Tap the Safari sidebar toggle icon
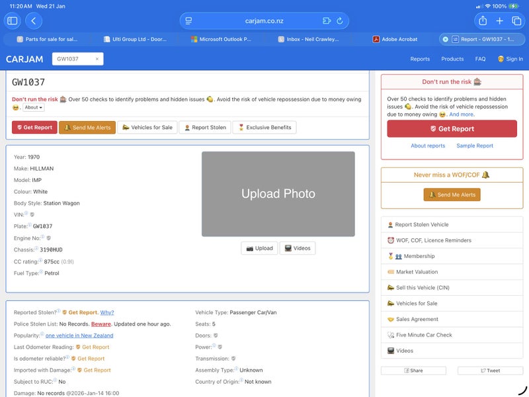The image size is (529, 397). pos(13,21)
